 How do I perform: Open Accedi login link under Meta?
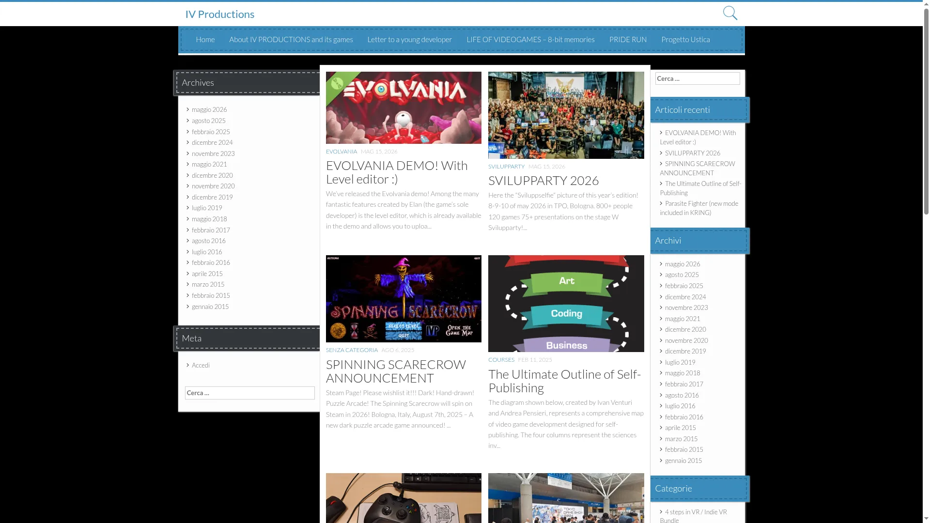point(201,365)
